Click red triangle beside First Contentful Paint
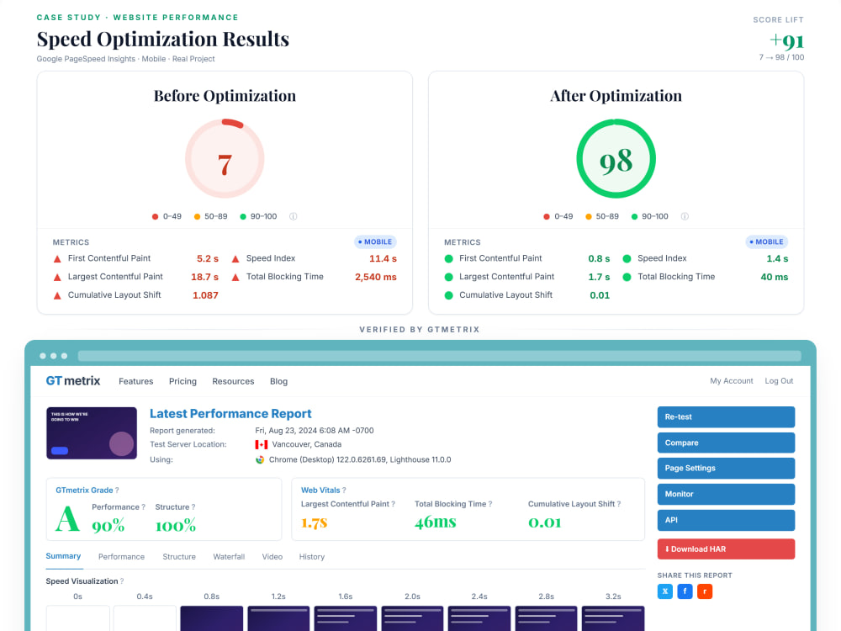This screenshot has height=631, width=841. (57, 258)
